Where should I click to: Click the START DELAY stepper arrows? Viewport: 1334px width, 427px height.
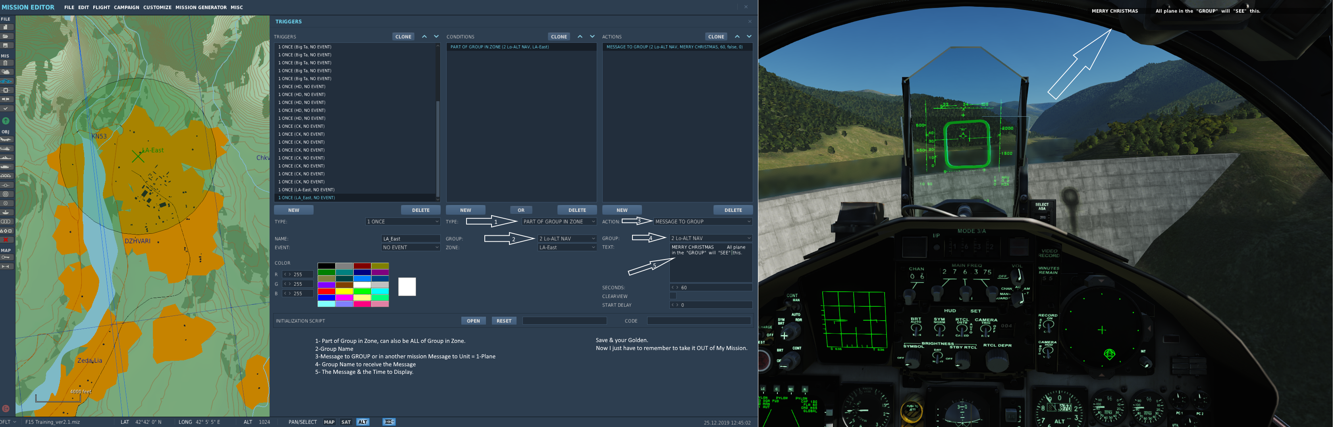click(x=675, y=305)
